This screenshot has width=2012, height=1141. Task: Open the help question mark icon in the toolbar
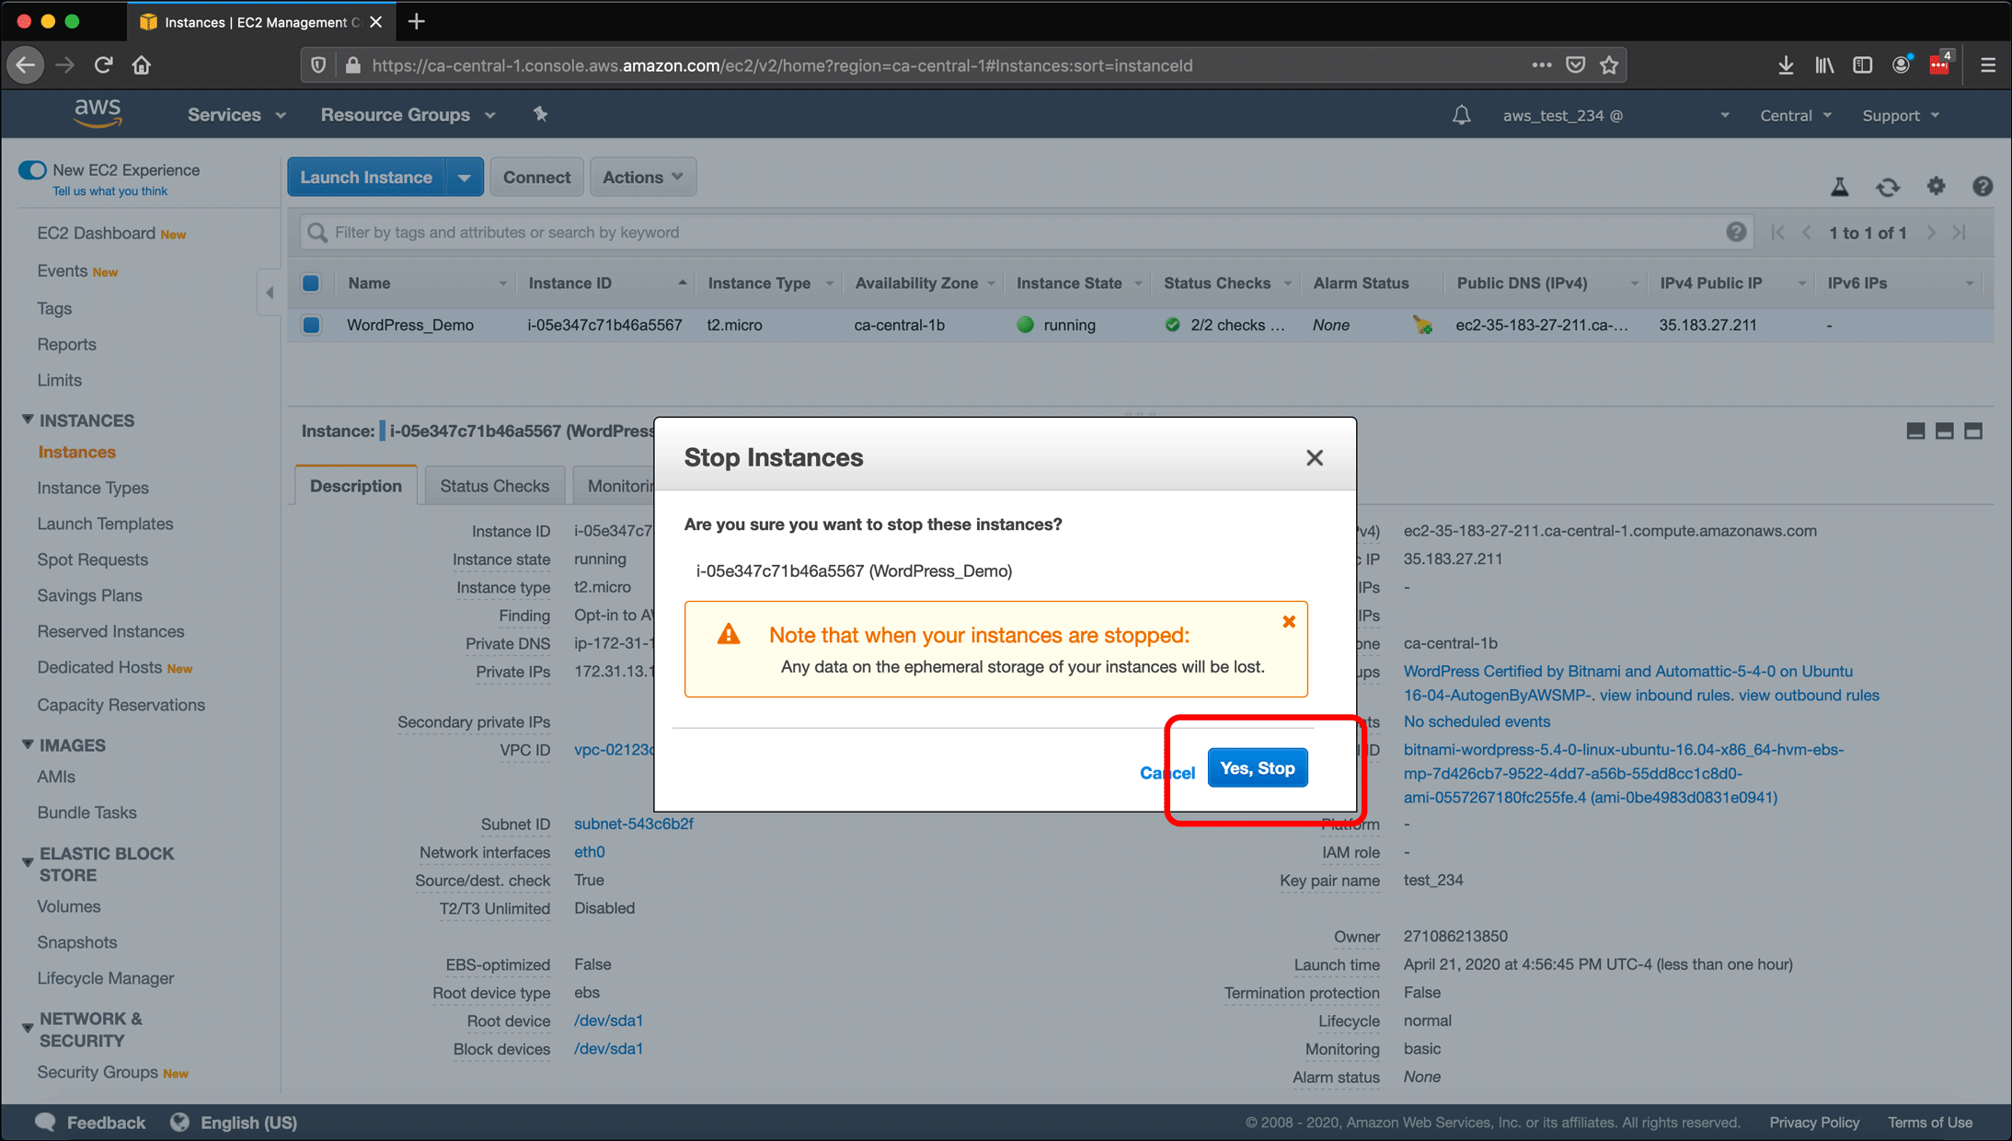coord(1983,186)
